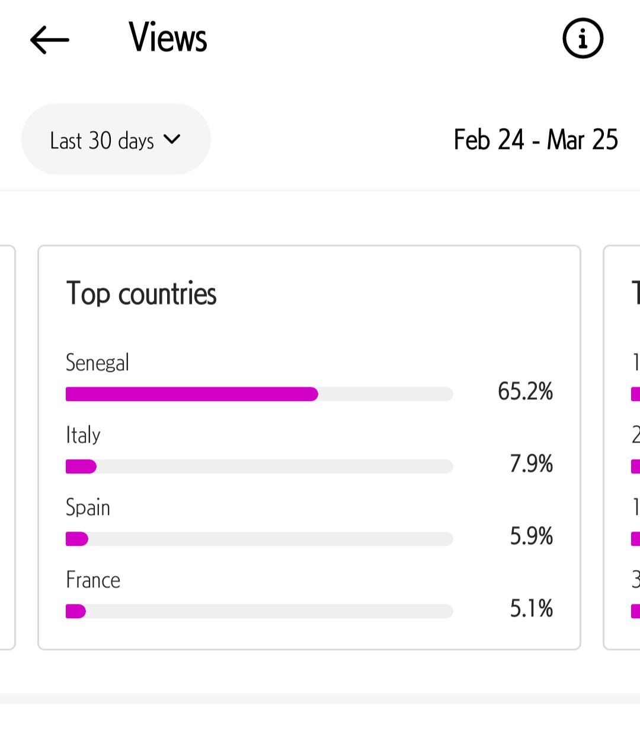The image size is (640, 744).
Task: Tap the Top countries heading
Action: (x=141, y=294)
